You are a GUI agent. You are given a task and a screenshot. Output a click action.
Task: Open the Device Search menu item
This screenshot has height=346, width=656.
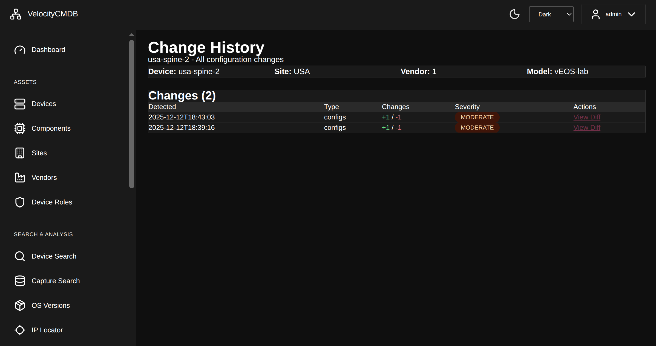54,256
